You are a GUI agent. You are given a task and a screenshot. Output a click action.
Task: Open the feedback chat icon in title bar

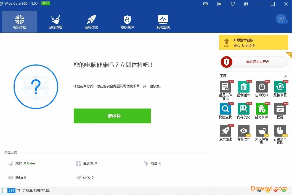(219, 4)
